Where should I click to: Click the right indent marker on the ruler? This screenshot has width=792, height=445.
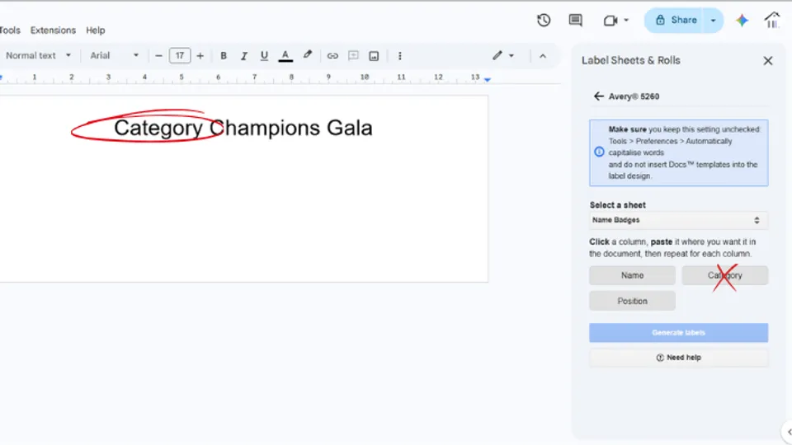[488, 79]
